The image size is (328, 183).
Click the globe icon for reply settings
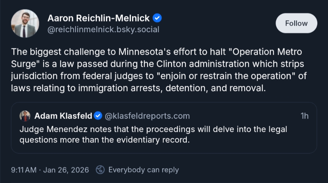(100, 170)
